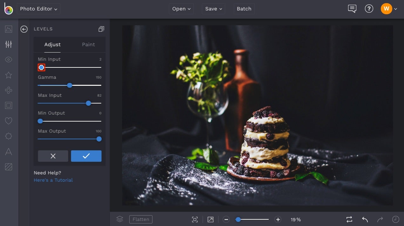This screenshot has width=404, height=226.
Task: Select the Adjust tab in Levels
Action: 52,44
